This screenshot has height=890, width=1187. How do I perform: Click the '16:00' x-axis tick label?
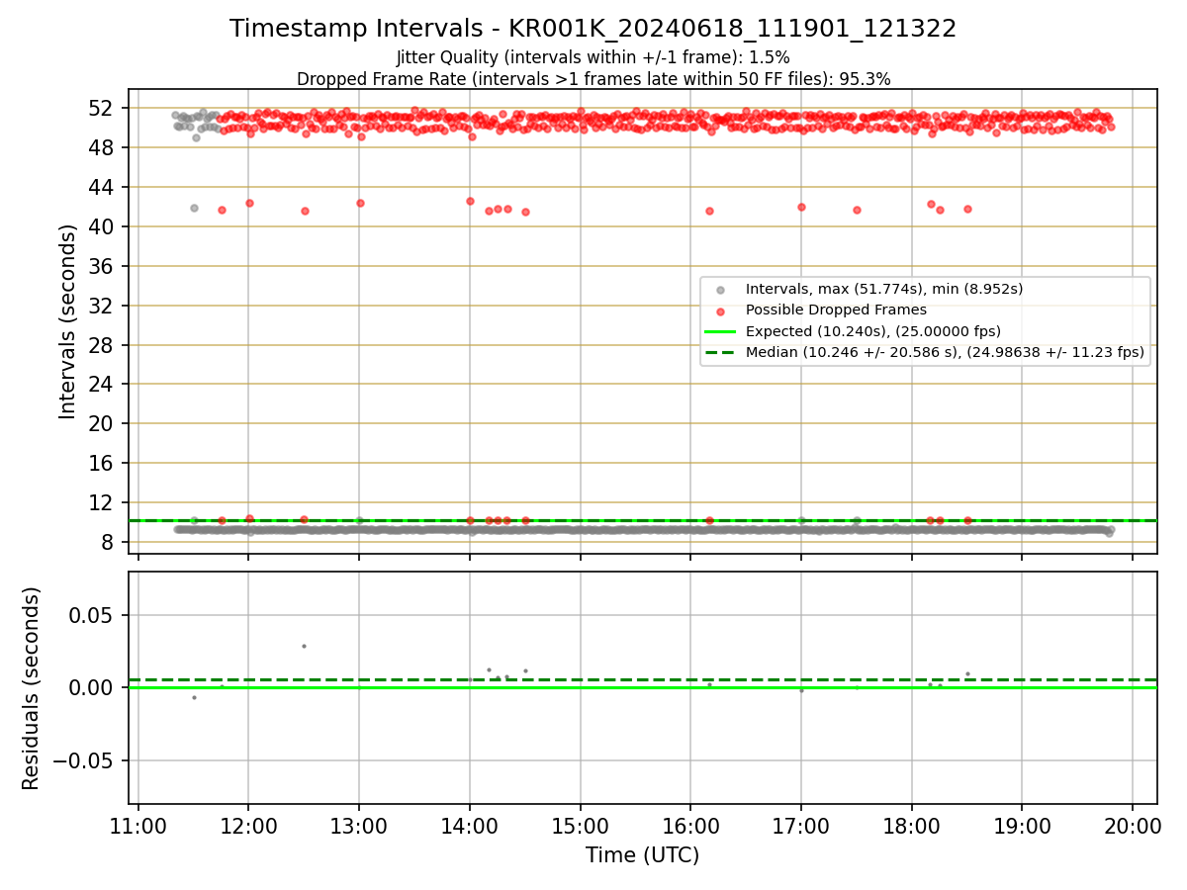690,828
